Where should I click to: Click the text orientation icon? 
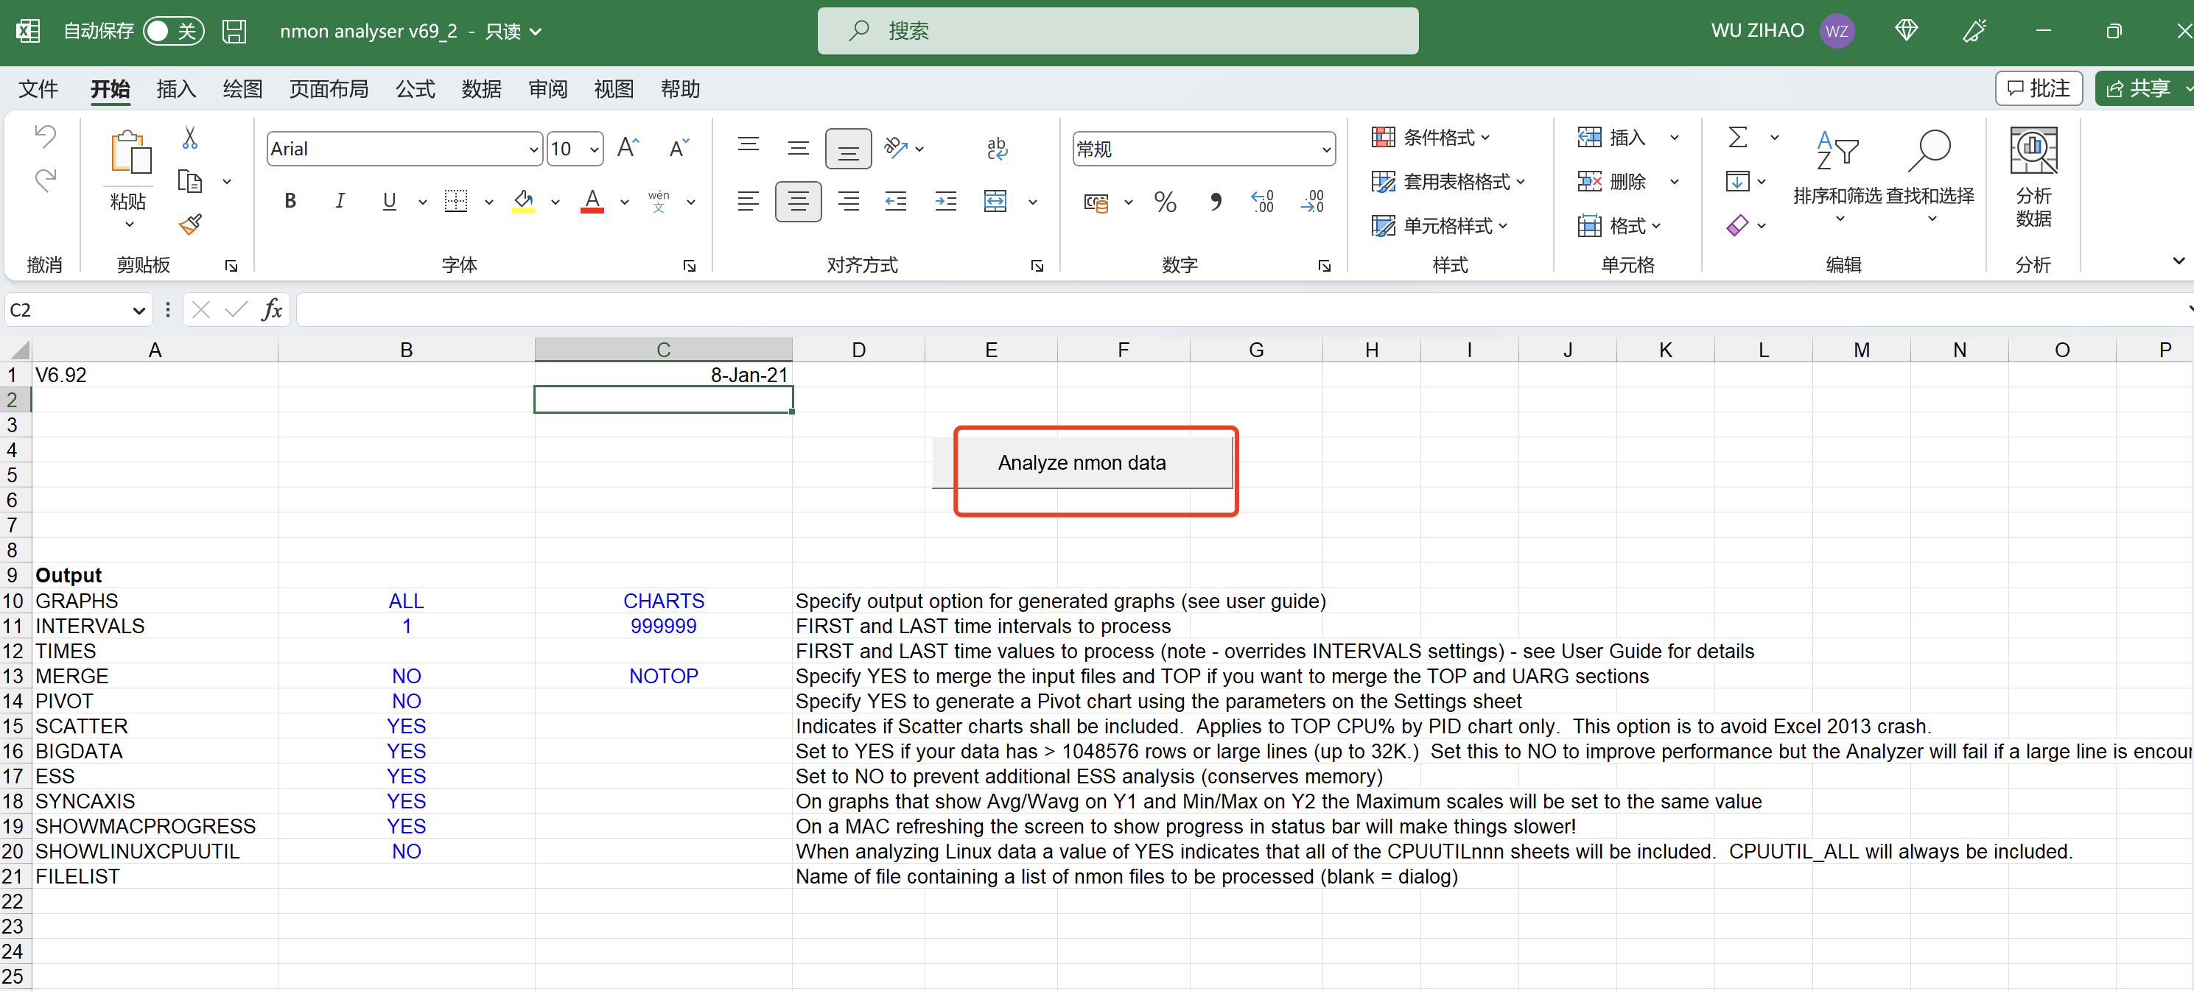[895, 148]
